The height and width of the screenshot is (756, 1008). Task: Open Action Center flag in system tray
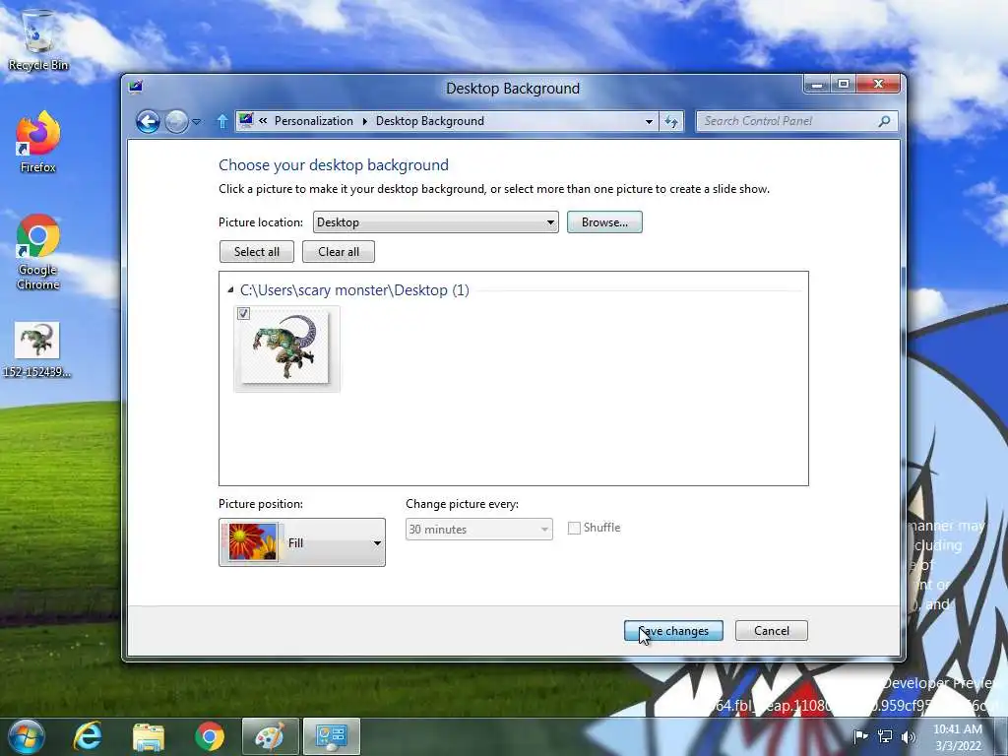tap(860, 736)
